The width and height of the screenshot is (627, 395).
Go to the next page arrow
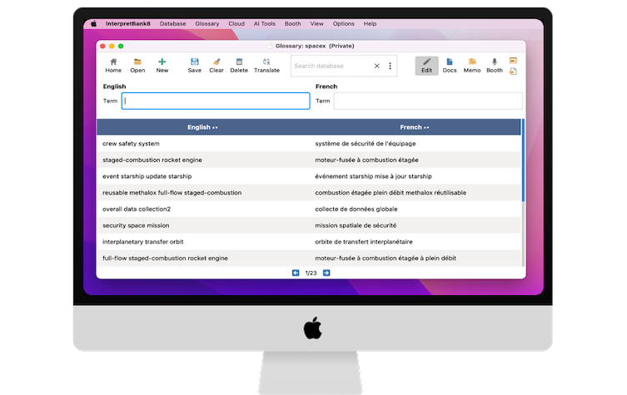[326, 273]
